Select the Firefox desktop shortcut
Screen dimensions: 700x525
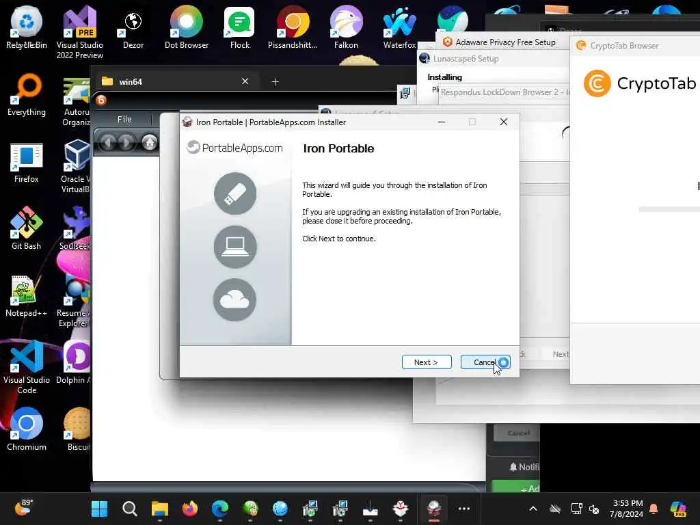27,163
